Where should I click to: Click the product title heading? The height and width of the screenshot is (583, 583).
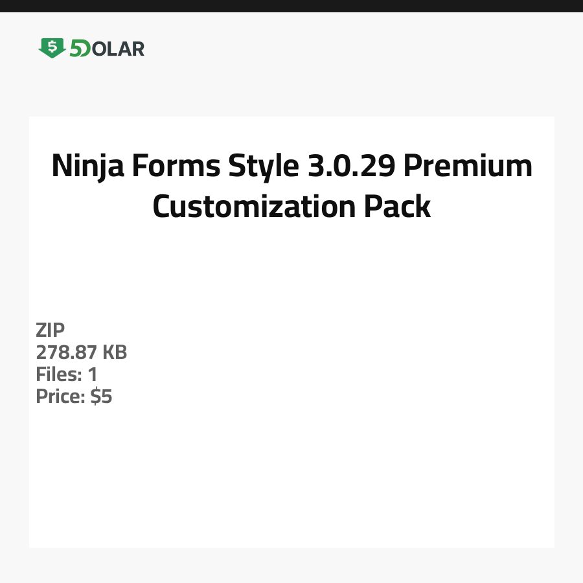click(291, 186)
